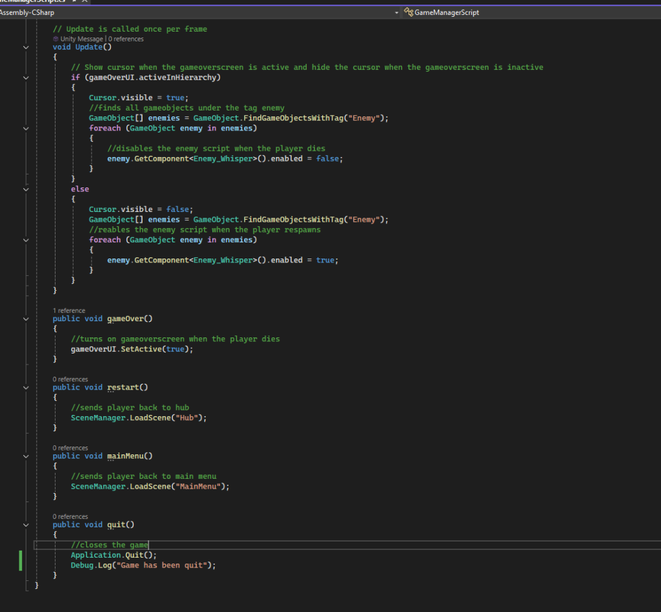Open the Assembly-CSharp project dropdown
The width and height of the screenshot is (661, 612).
(x=396, y=13)
